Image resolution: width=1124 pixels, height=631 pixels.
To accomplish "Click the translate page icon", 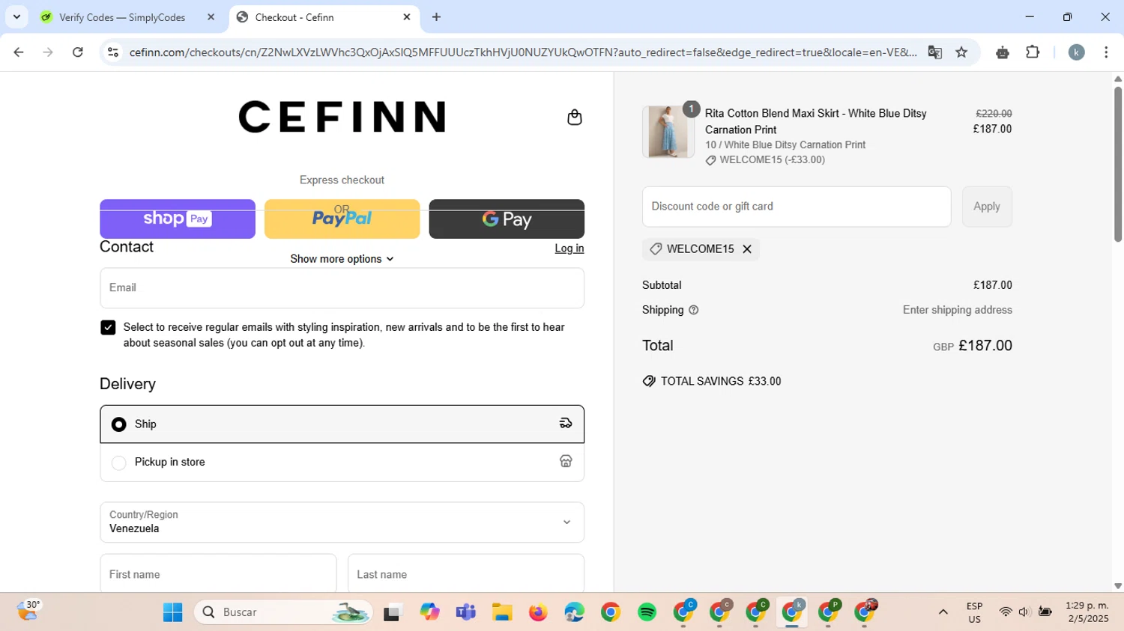I will click(x=934, y=52).
